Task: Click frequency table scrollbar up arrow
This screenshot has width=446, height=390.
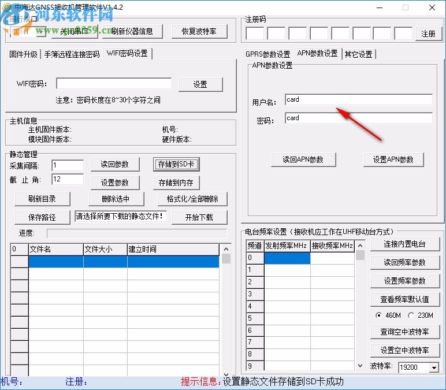Action: [360, 245]
